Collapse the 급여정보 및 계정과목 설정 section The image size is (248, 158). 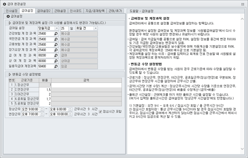pos(10,23)
